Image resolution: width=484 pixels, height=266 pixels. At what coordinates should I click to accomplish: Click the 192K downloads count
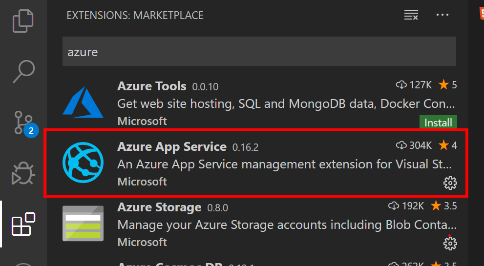pos(413,205)
